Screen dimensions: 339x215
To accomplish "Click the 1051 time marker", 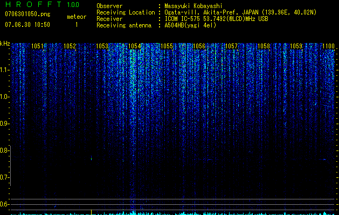I will pos(37,46).
